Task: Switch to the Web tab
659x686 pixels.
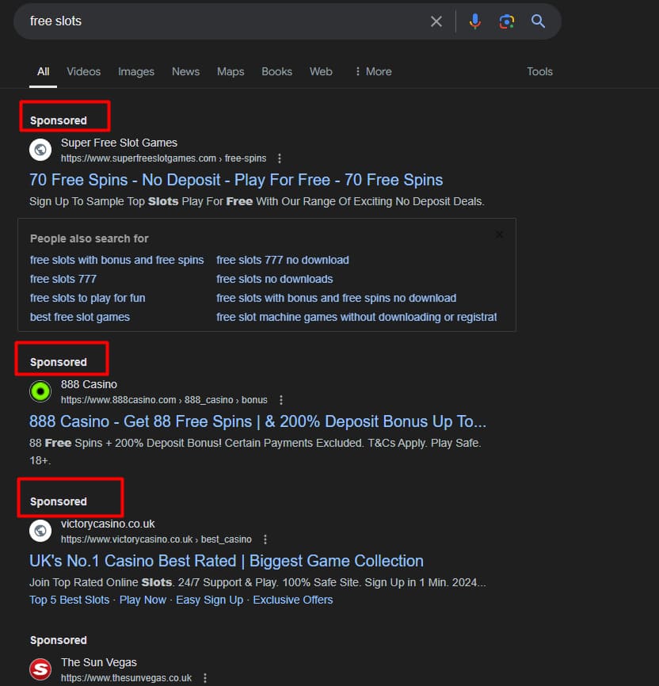Action: pyautogui.click(x=321, y=71)
